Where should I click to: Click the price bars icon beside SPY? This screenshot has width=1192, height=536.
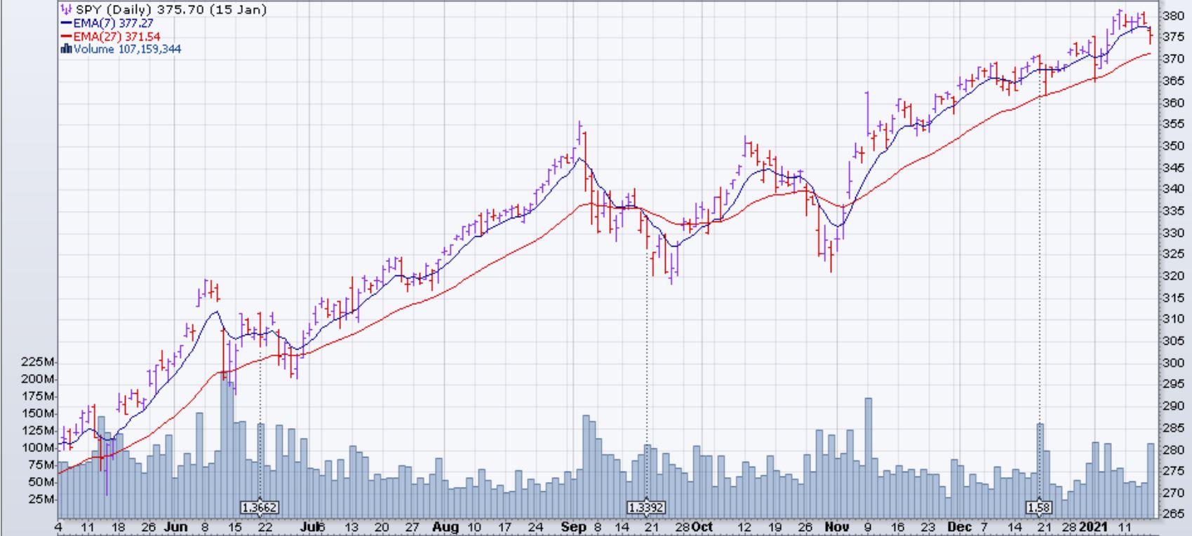(66, 10)
